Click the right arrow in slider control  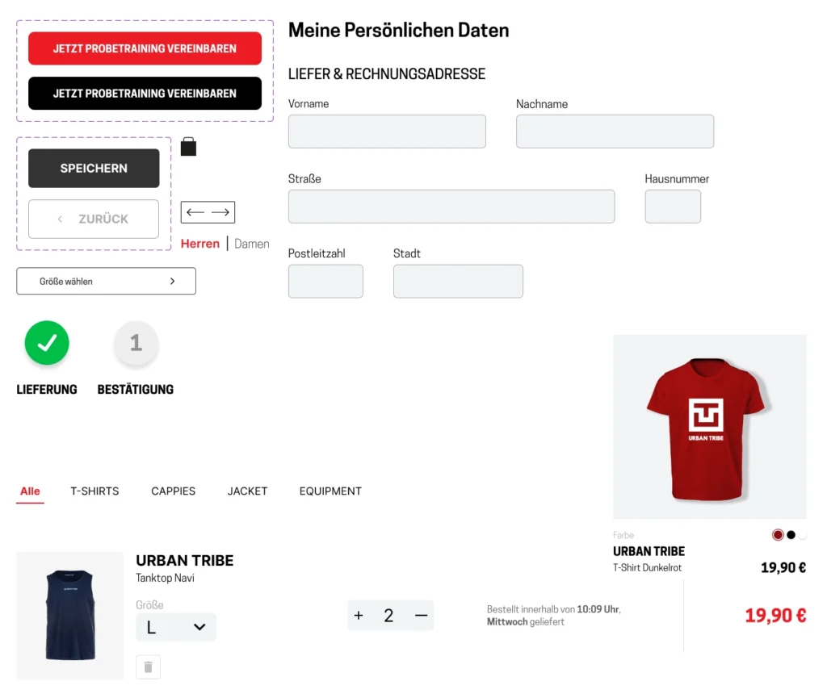click(x=220, y=212)
